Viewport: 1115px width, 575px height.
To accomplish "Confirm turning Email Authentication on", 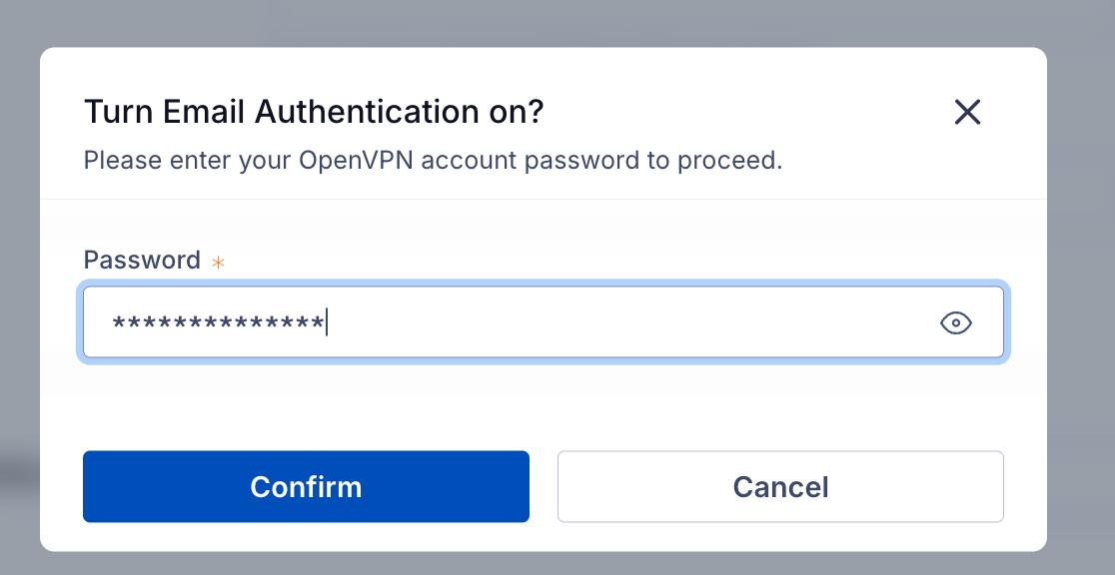I will click(306, 487).
